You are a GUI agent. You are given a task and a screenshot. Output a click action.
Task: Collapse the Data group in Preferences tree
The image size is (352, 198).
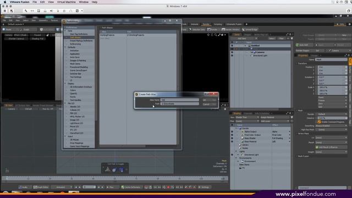click(65, 31)
